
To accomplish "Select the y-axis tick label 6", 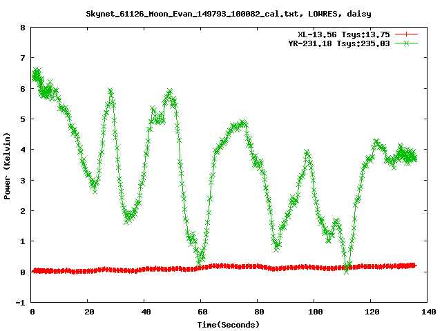I will coord(23,89).
